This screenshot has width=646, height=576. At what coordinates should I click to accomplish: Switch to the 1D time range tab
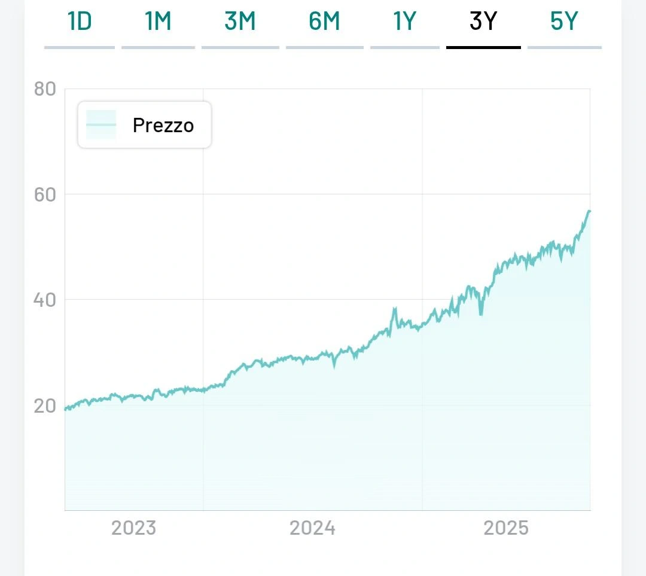click(80, 22)
